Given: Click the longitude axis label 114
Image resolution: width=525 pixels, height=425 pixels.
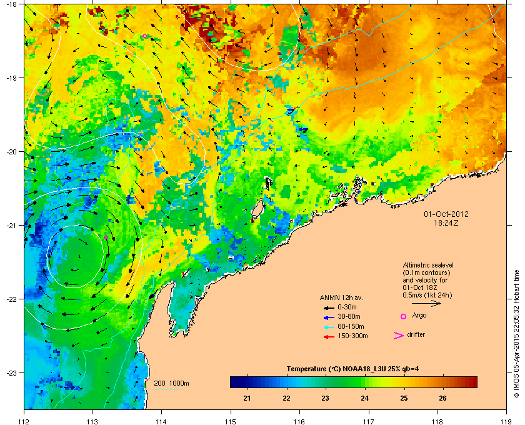Looking at the screenshot, I should 161,421.
